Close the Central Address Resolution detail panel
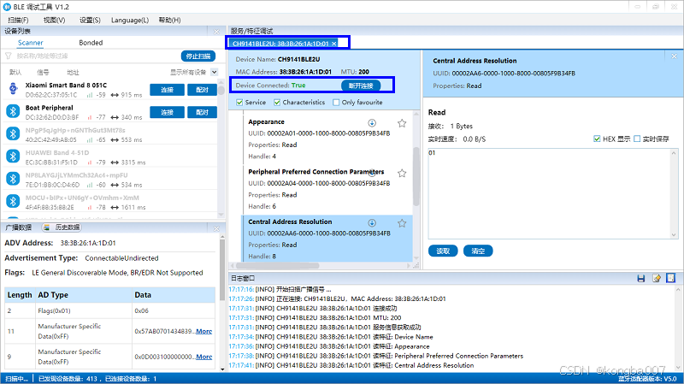Screen dimensions: 684x384 [674, 56]
